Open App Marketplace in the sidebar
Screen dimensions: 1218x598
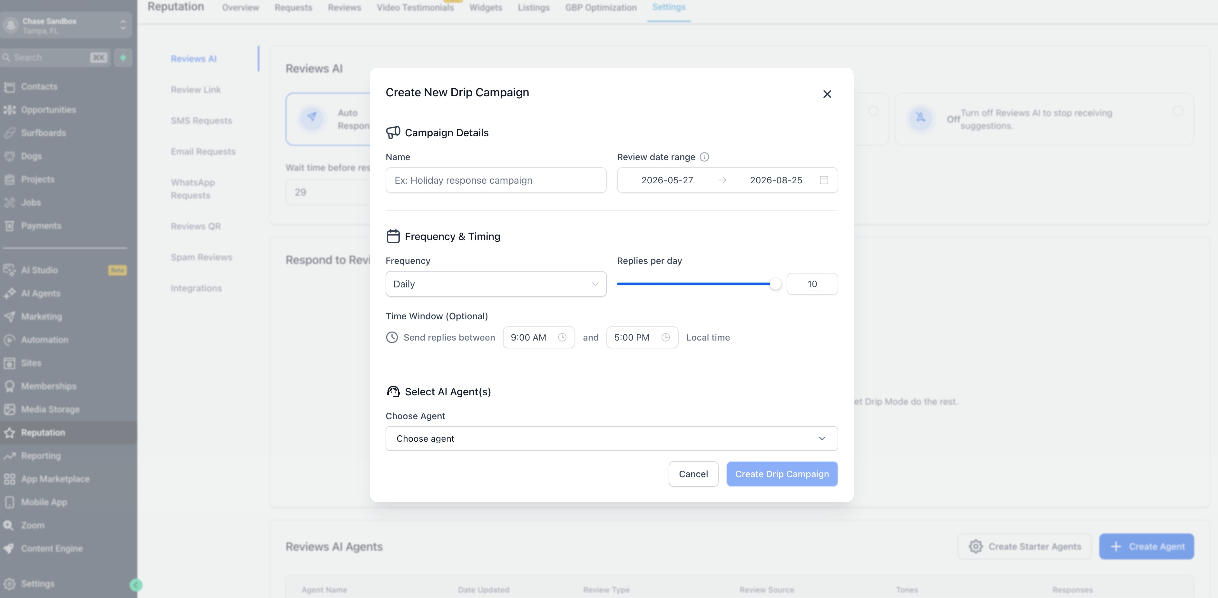pos(55,479)
